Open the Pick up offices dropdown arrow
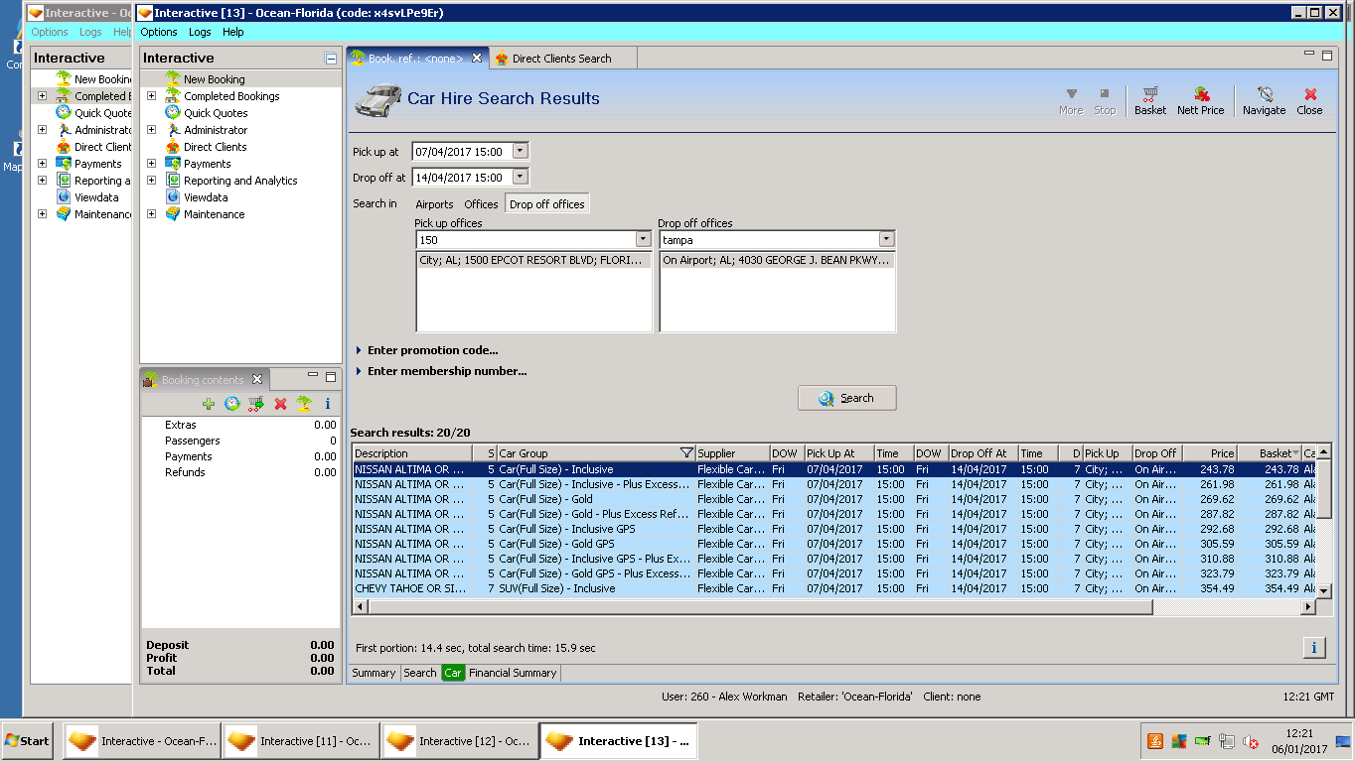The height and width of the screenshot is (762, 1355). pyautogui.click(x=643, y=240)
